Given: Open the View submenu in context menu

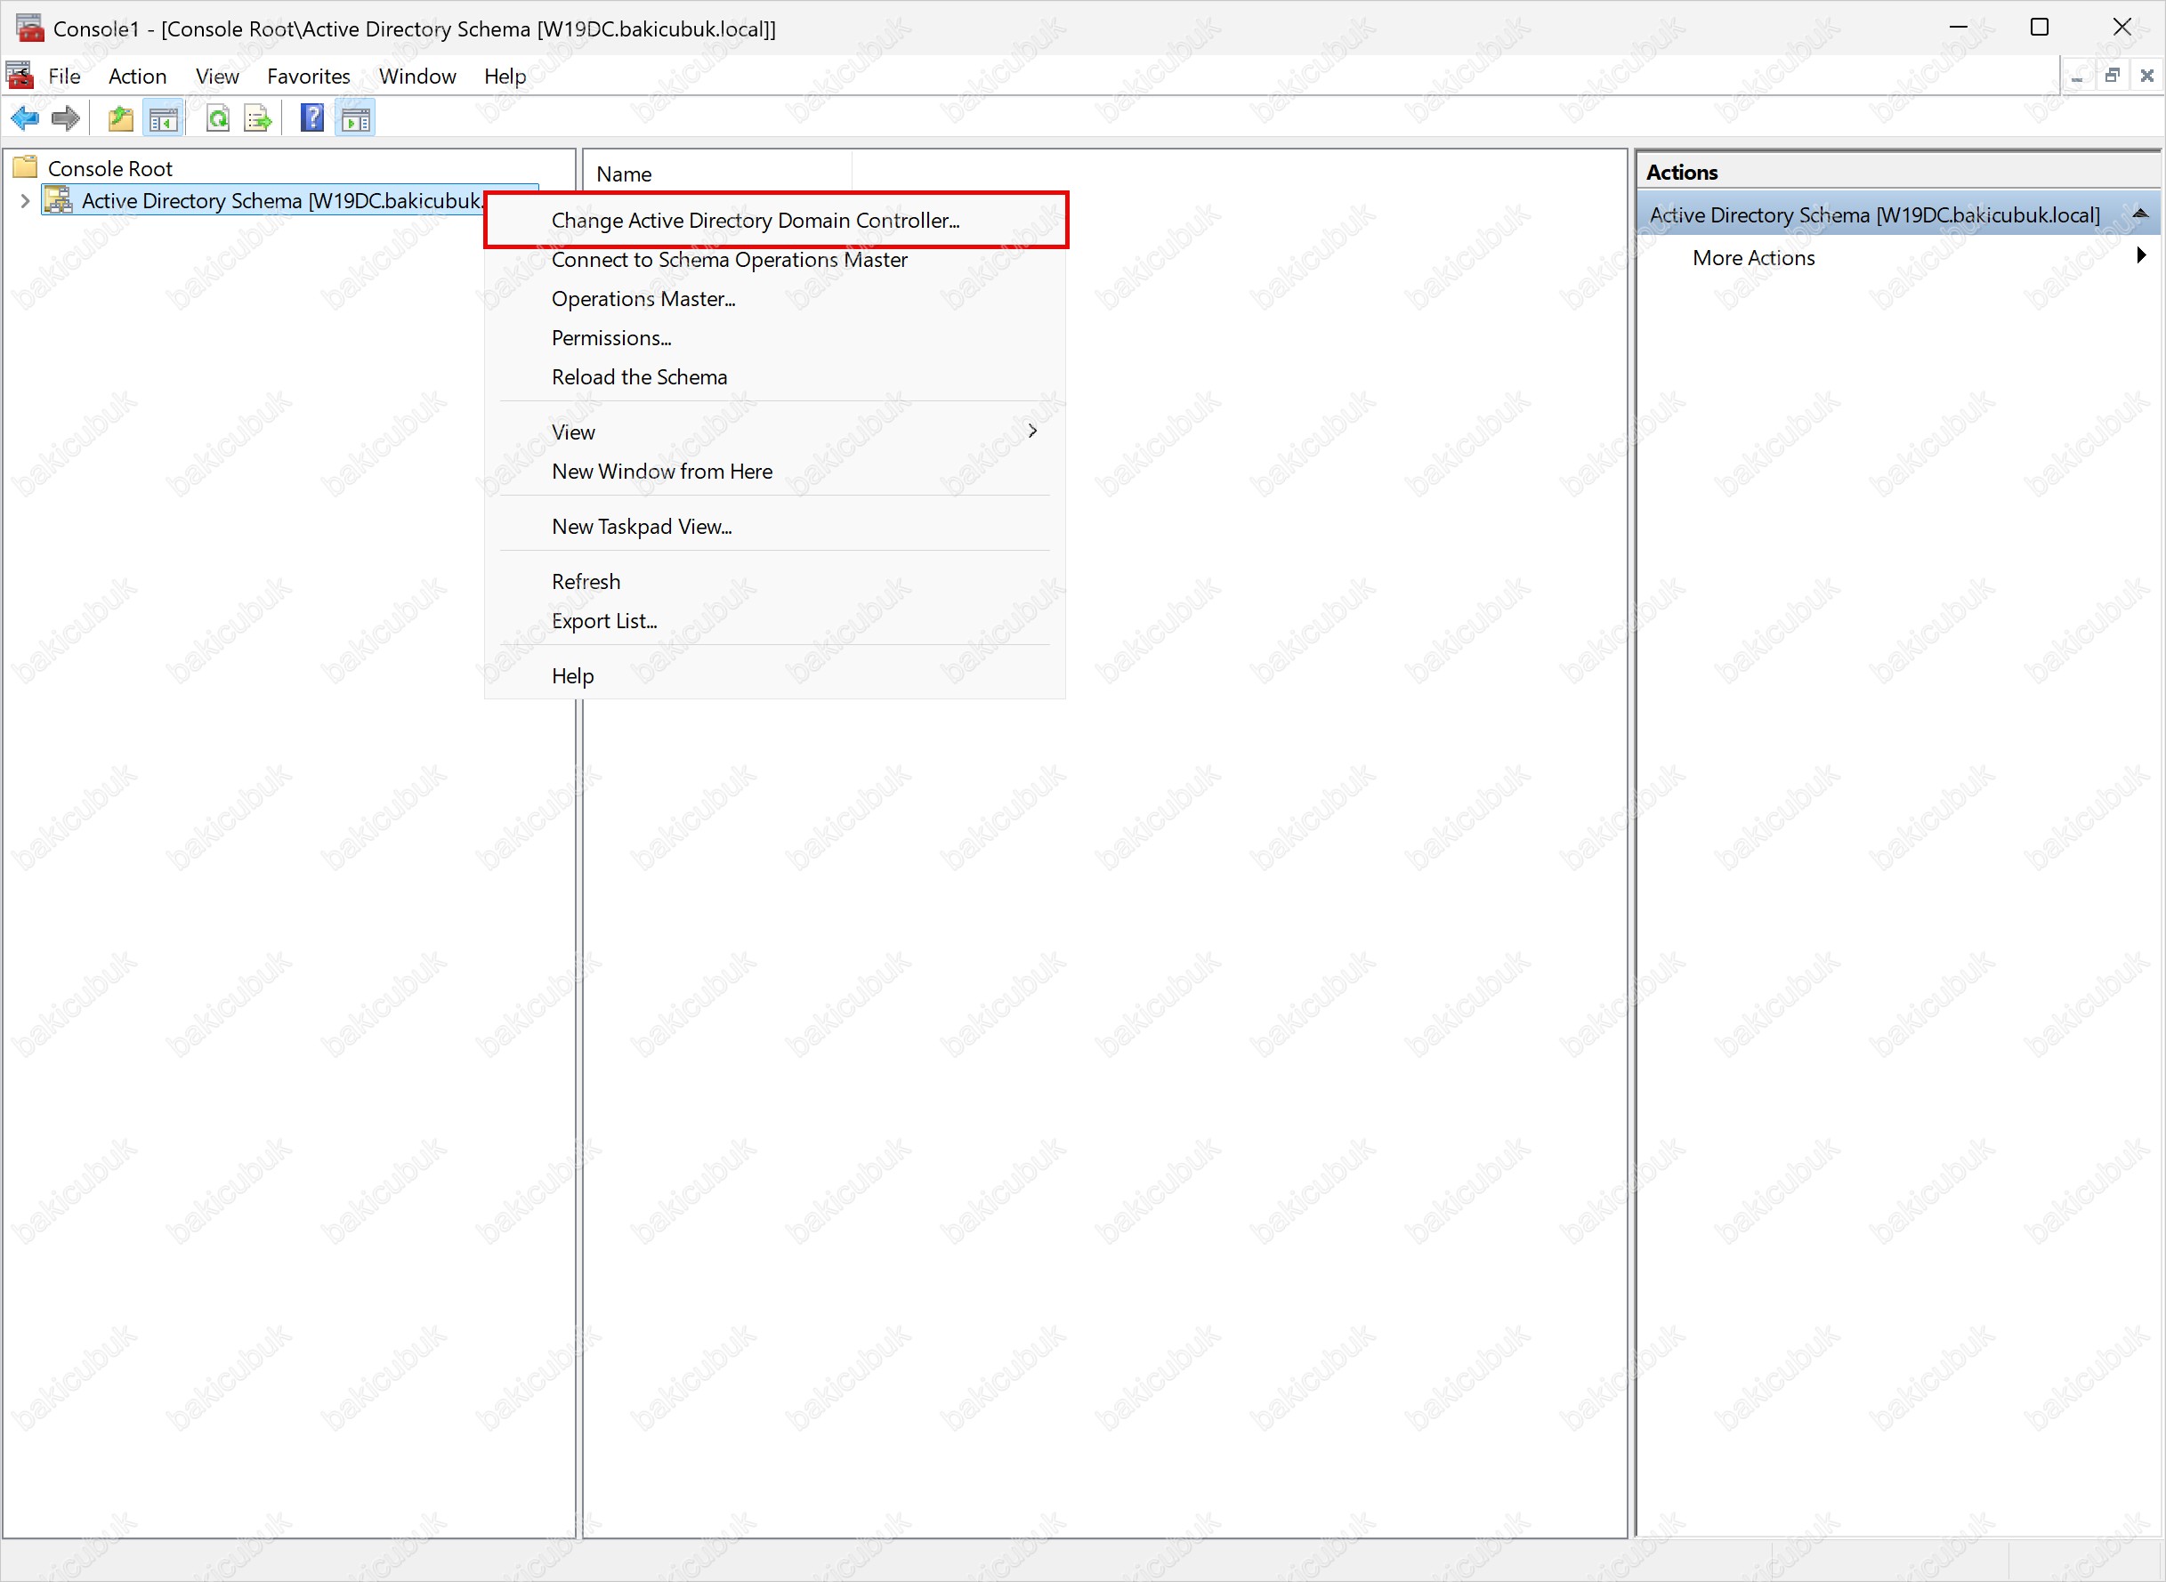Looking at the screenshot, I should [x=773, y=432].
